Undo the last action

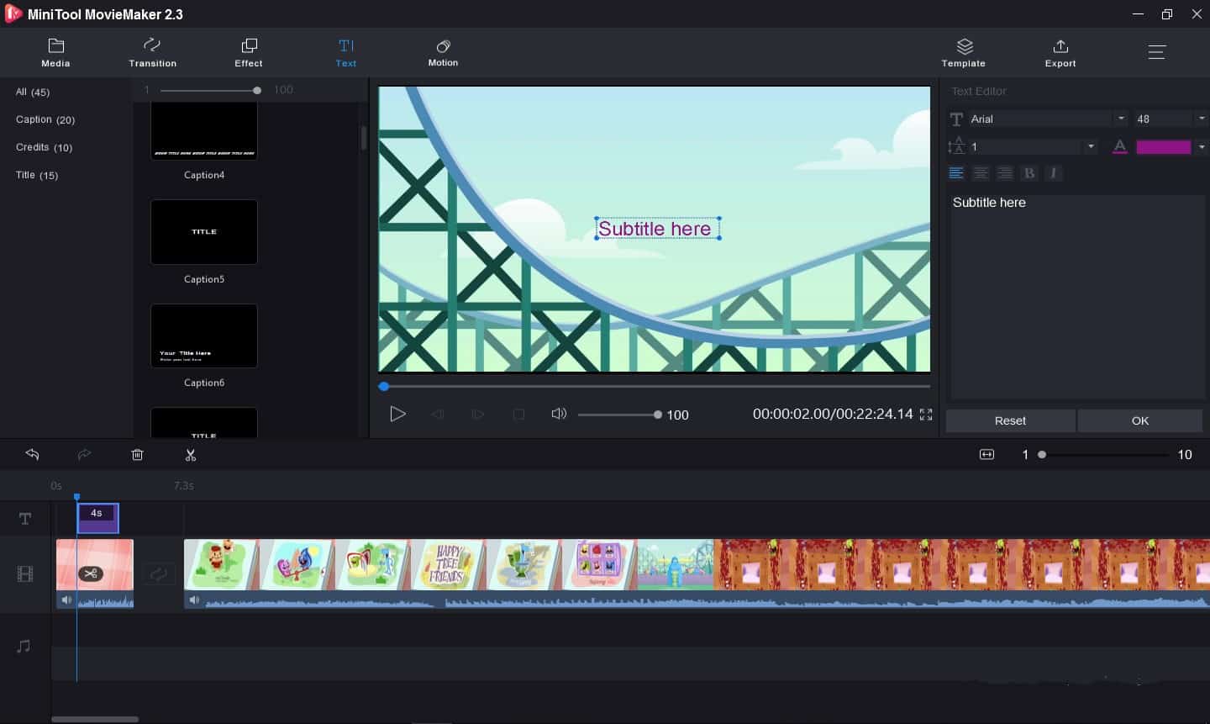pos(32,454)
